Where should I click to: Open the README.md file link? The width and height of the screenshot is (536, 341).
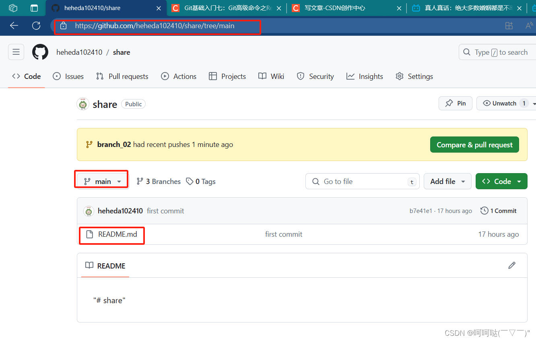click(x=118, y=234)
